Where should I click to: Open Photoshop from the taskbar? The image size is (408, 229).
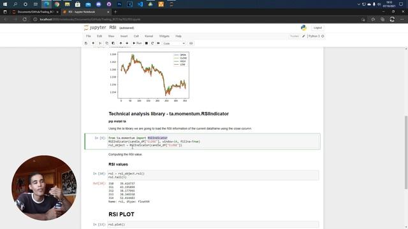tap(119, 4)
